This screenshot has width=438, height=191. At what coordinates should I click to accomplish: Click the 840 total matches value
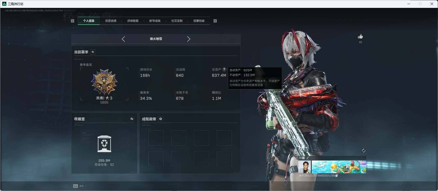(180, 75)
